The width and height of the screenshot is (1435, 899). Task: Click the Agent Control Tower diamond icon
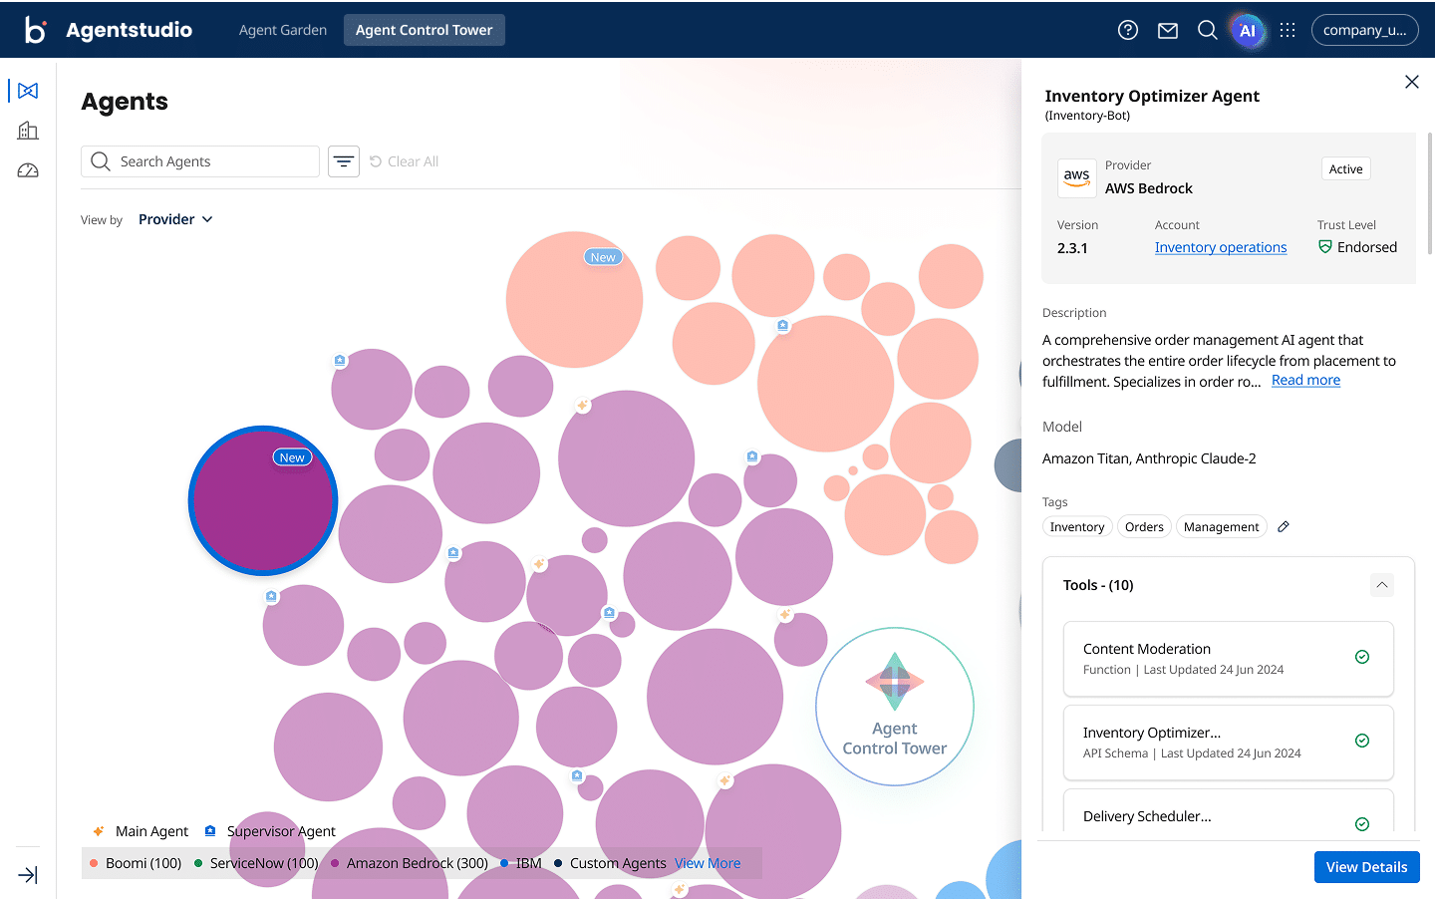click(895, 682)
